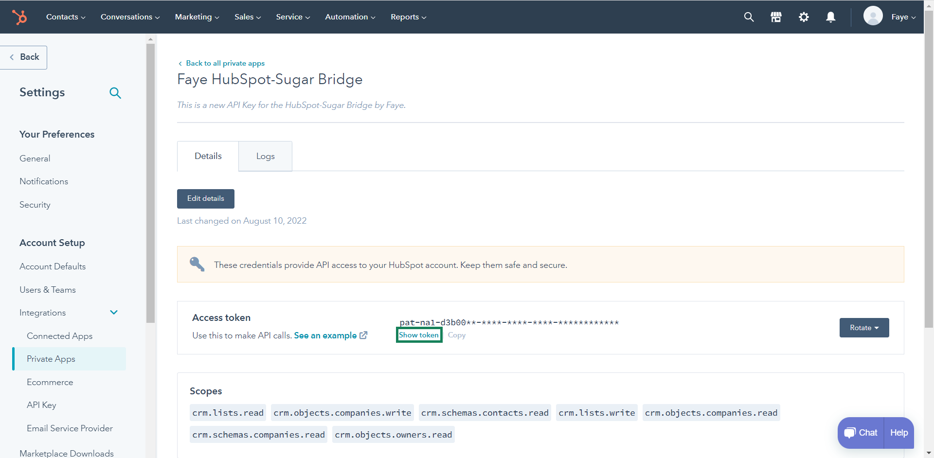
Task: Show the hidden access token
Action: pyautogui.click(x=419, y=335)
